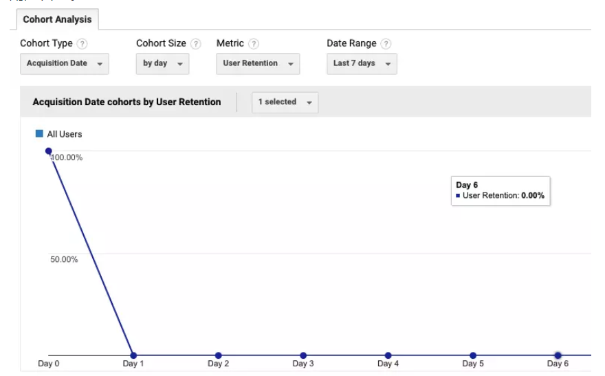Click the Metric help question mark

(x=254, y=44)
